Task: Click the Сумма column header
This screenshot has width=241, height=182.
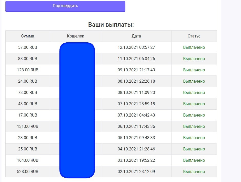Action: tap(28, 36)
